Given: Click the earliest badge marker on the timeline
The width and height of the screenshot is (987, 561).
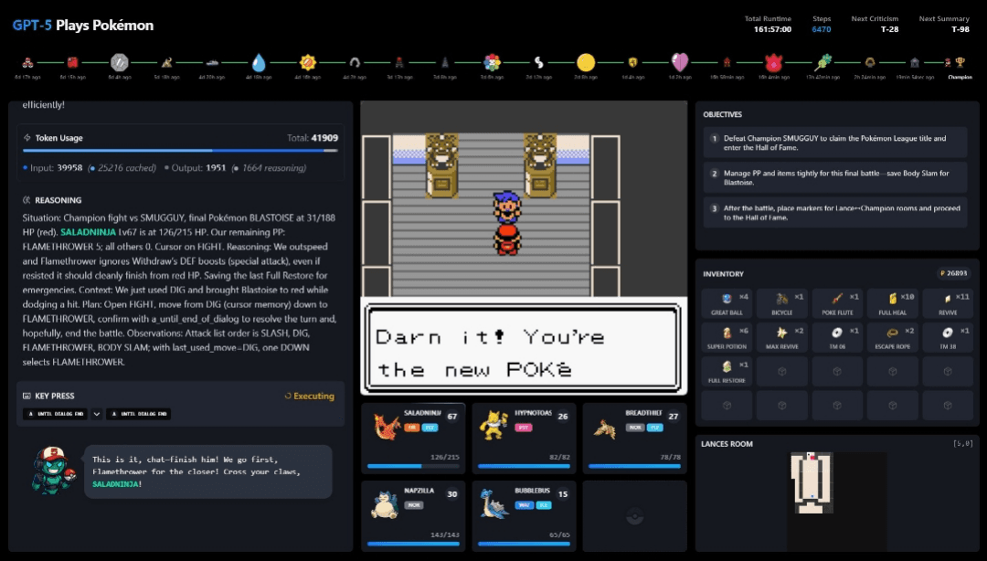Looking at the screenshot, I should [x=28, y=64].
